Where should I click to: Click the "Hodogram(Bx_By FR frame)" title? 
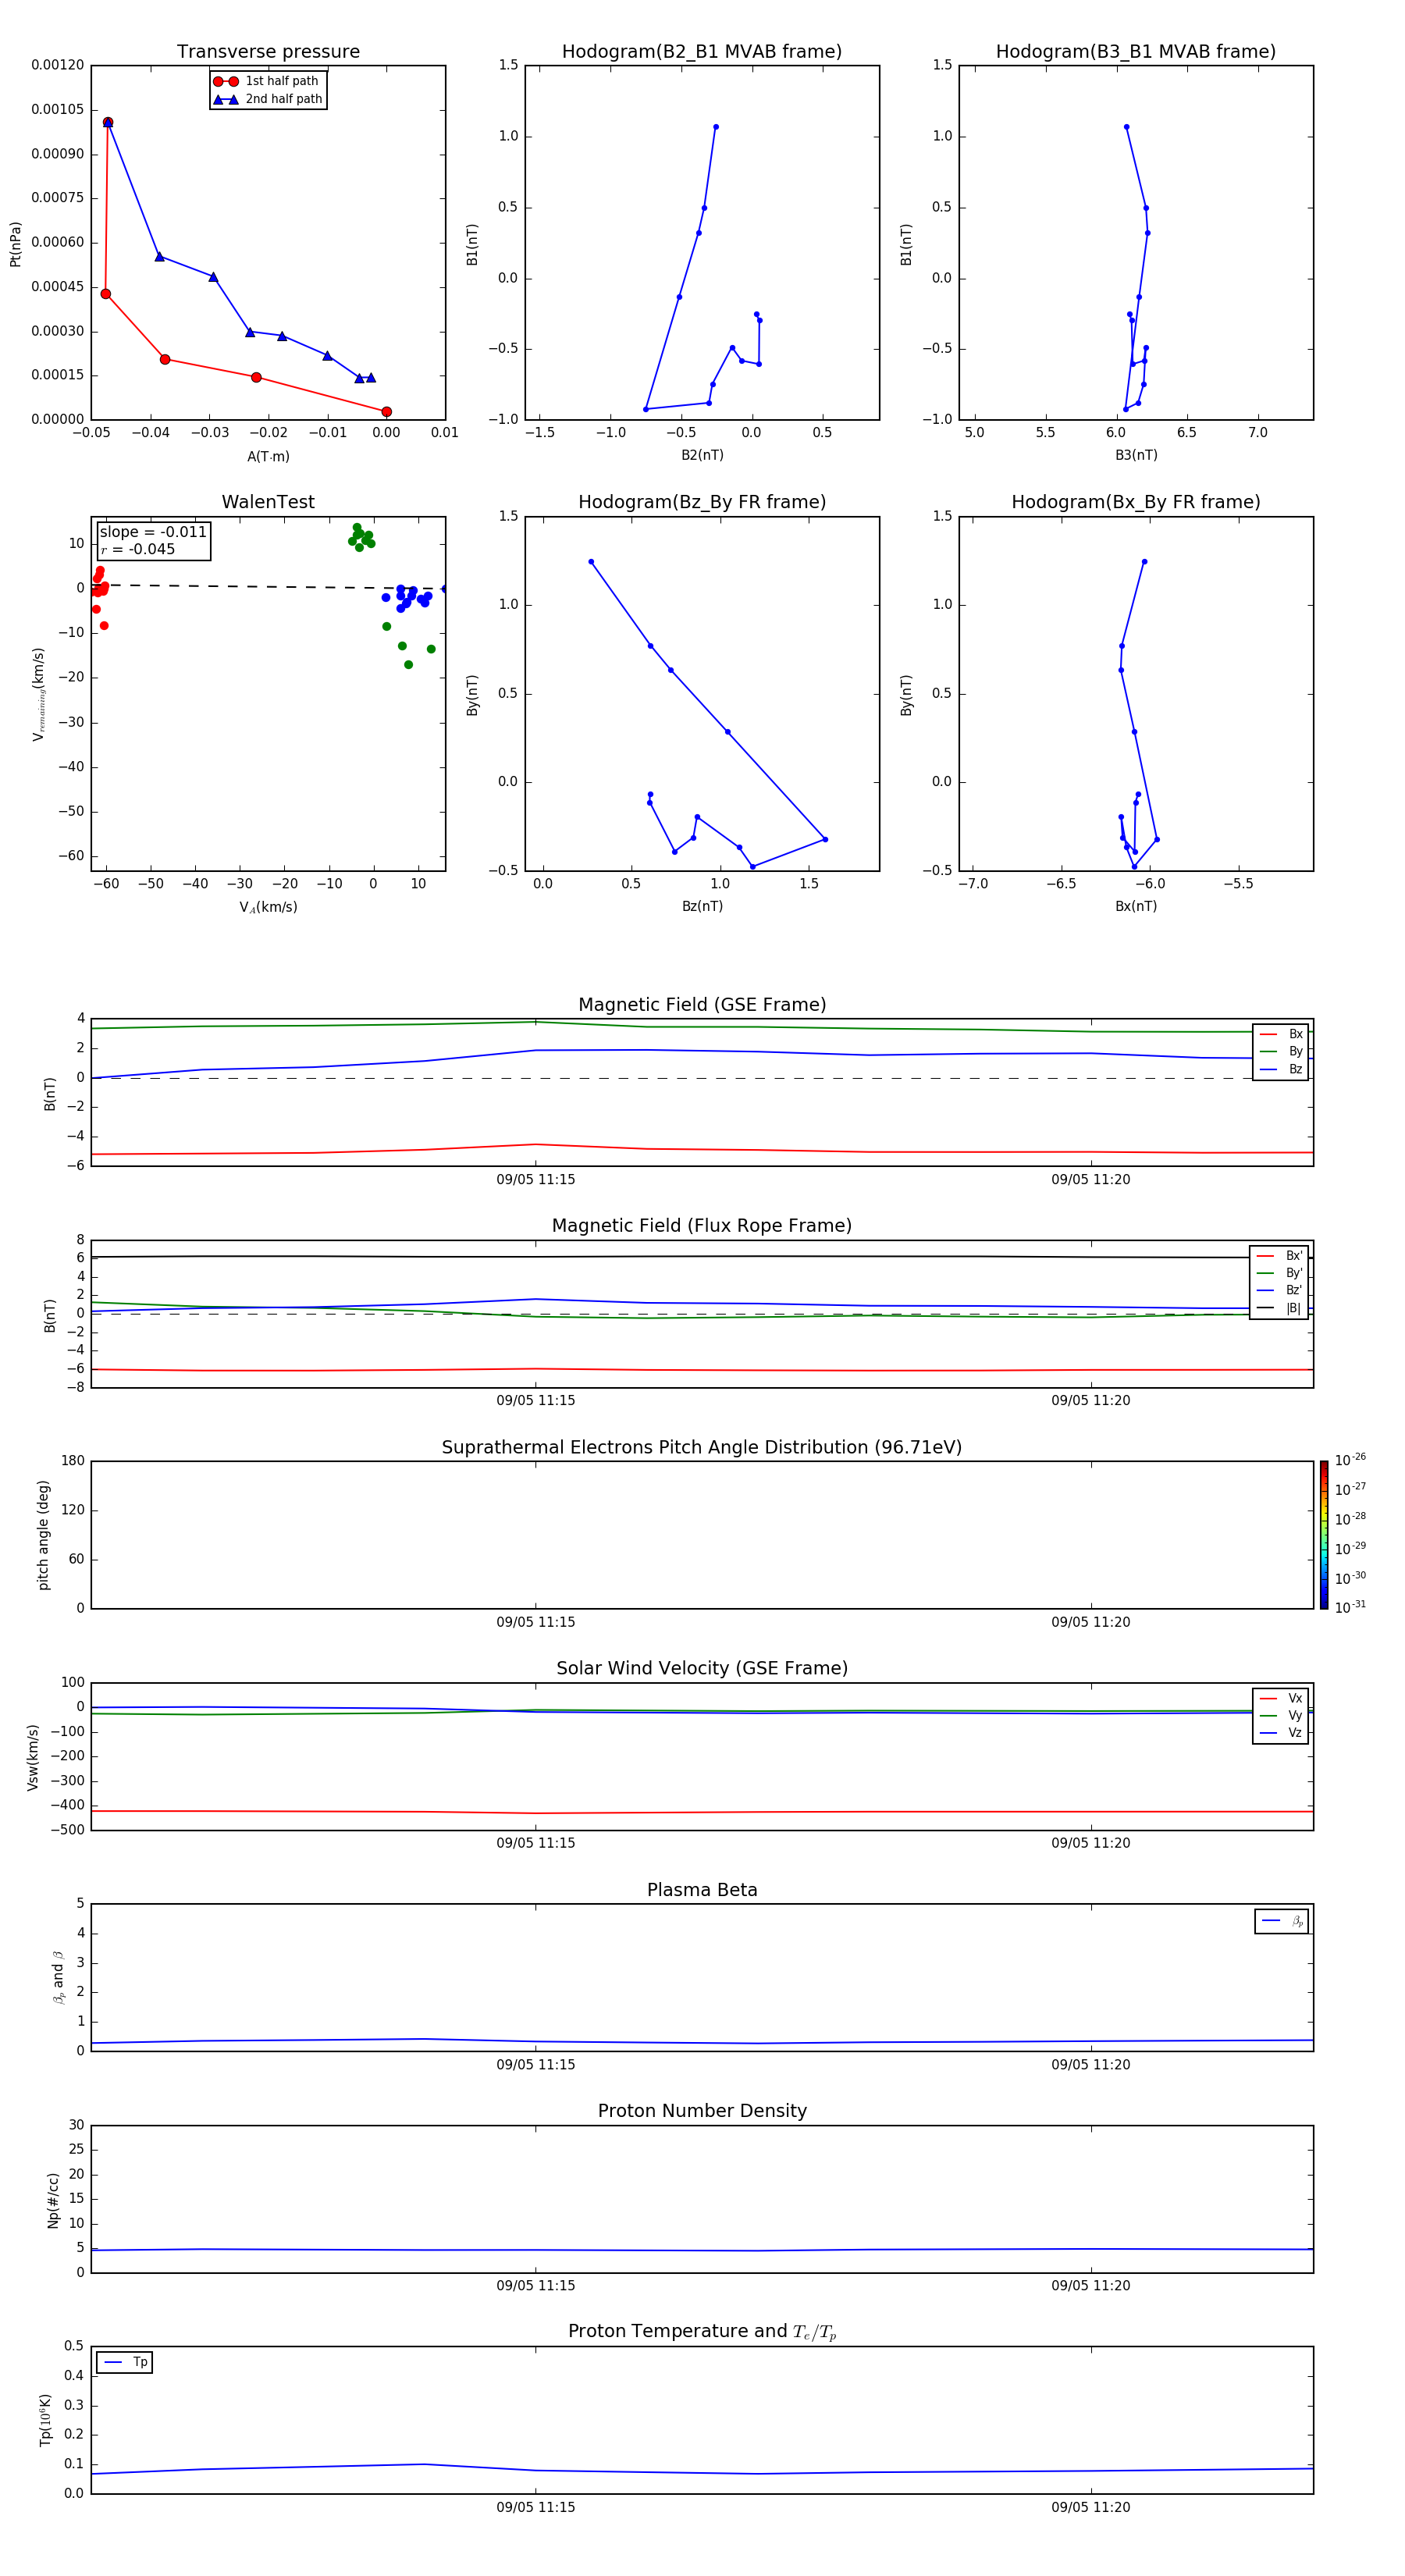point(1136,502)
